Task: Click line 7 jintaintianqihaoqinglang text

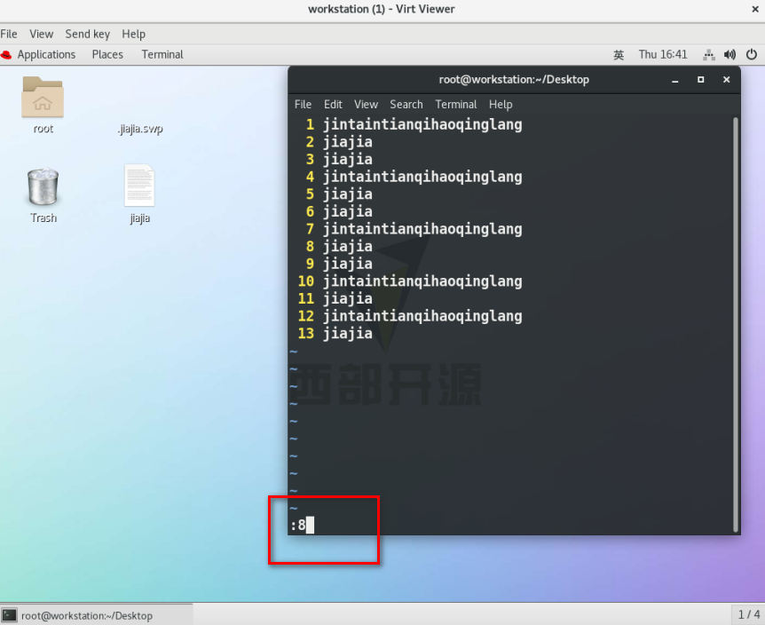Action: [x=422, y=229]
